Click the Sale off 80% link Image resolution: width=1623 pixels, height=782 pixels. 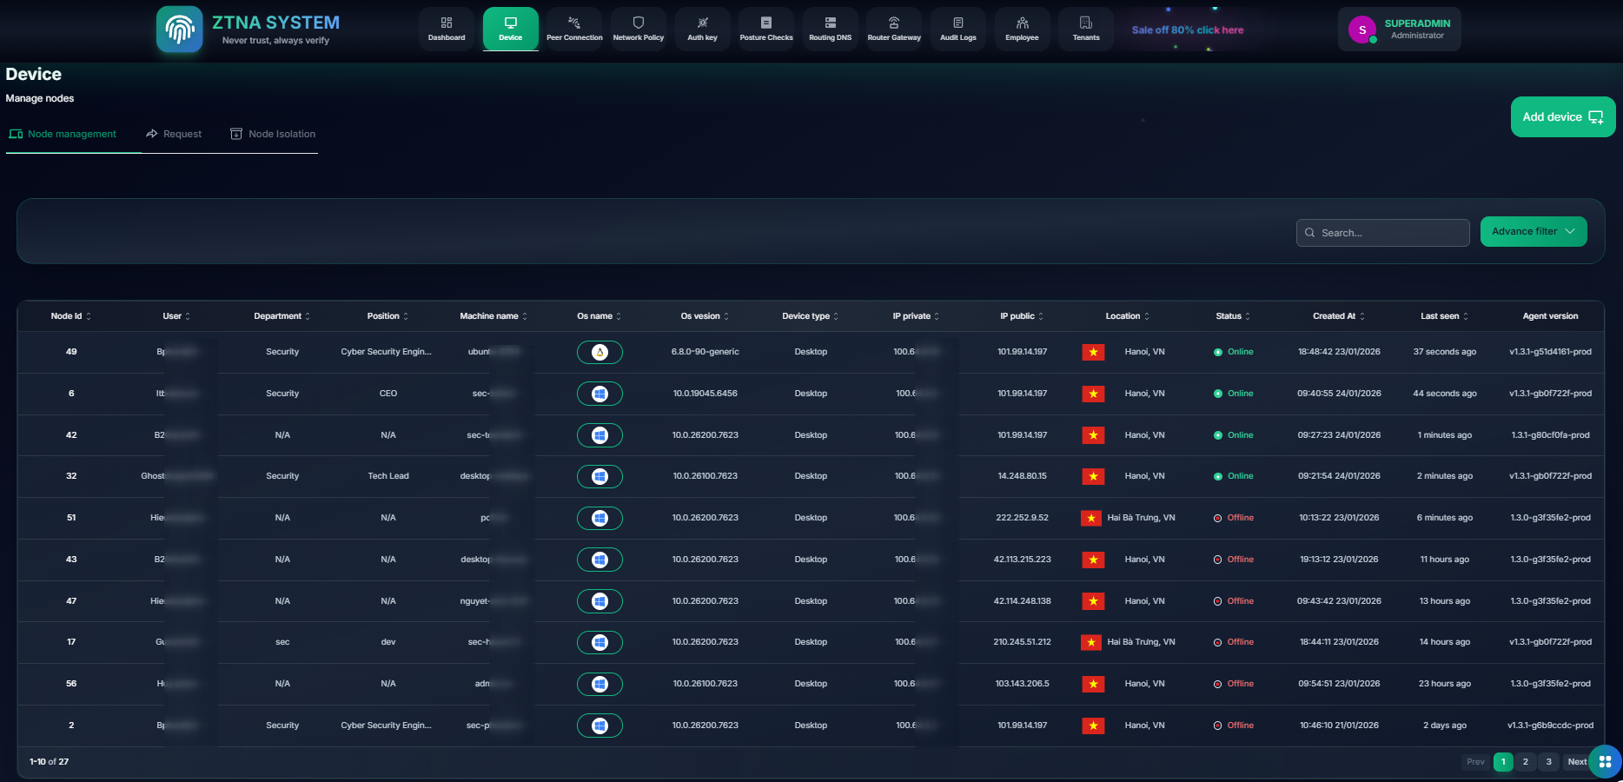pyautogui.click(x=1188, y=30)
